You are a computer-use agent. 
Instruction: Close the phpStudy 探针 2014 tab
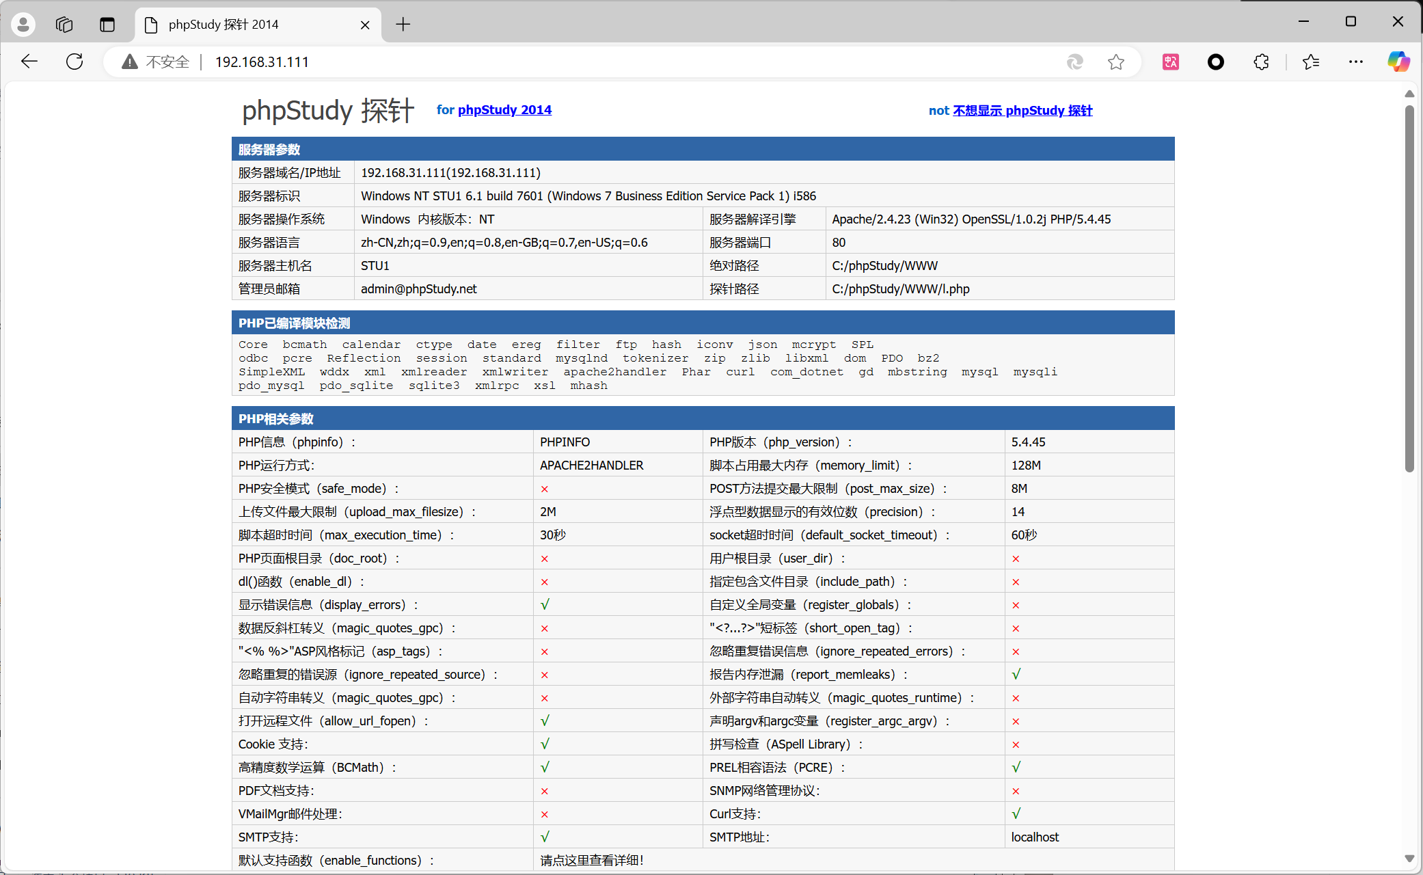click(365, 25)
